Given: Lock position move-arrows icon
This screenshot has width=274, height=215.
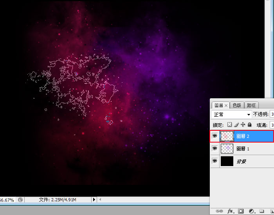Looking at the screenshot, I should [x=243, y=125].
